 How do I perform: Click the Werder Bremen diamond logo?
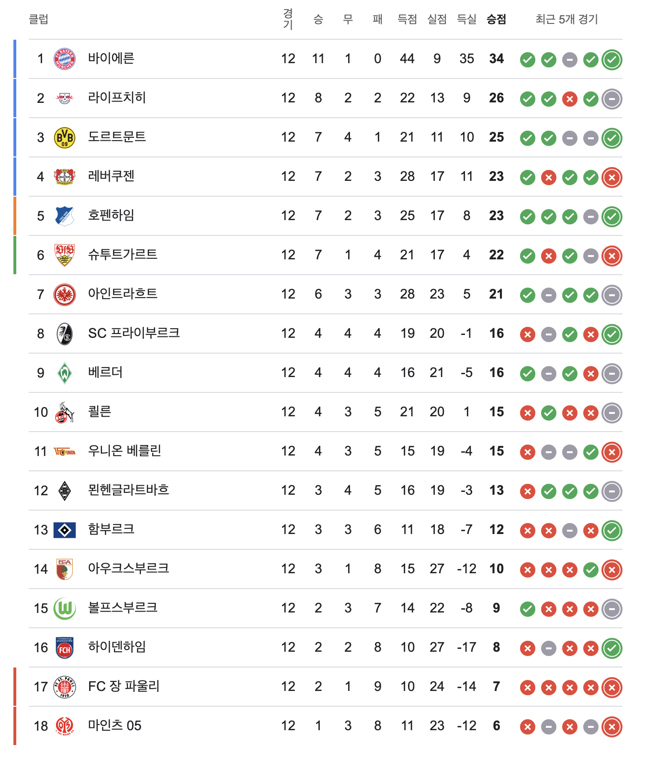click(65, 373)
